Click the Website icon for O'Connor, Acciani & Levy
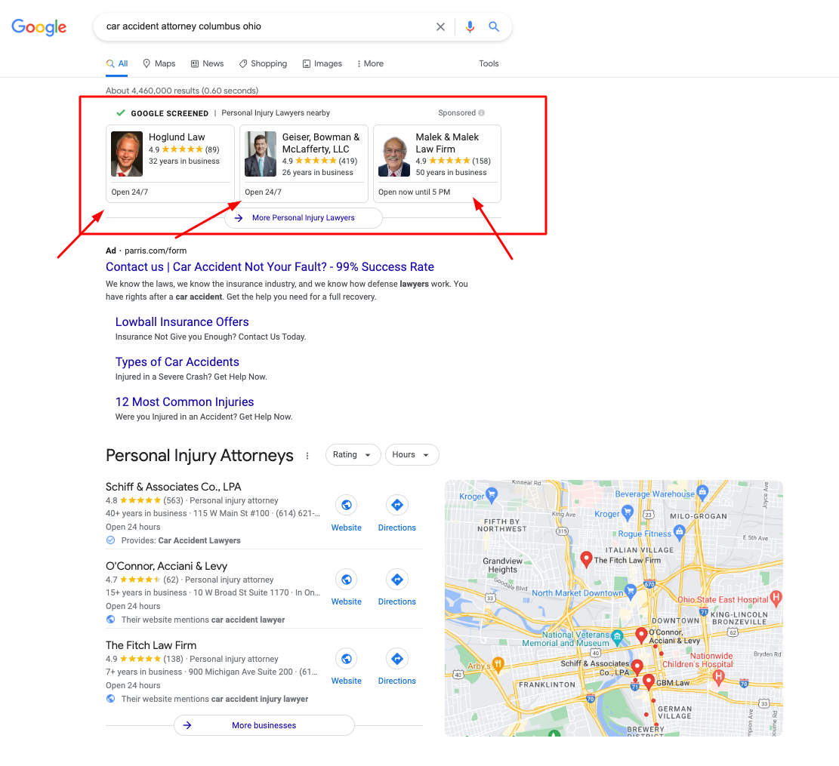 (x=346, y=579)
